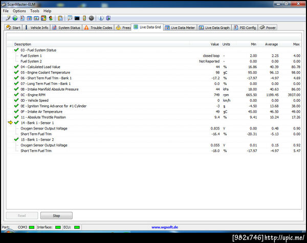Click the Average column header
307x243 pixels.
271,45
